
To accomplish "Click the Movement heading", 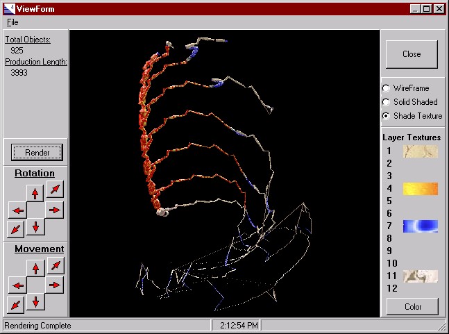I will [x=40, y=249].
